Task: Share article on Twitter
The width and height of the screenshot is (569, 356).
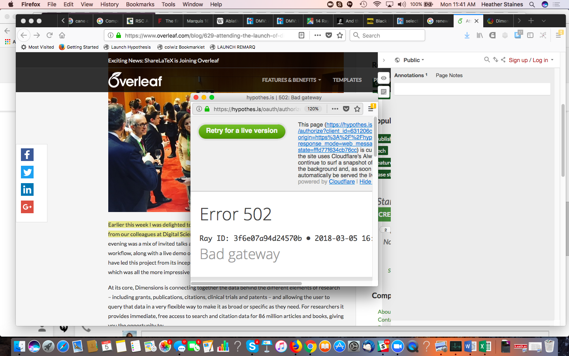Action: coord(27,172)
